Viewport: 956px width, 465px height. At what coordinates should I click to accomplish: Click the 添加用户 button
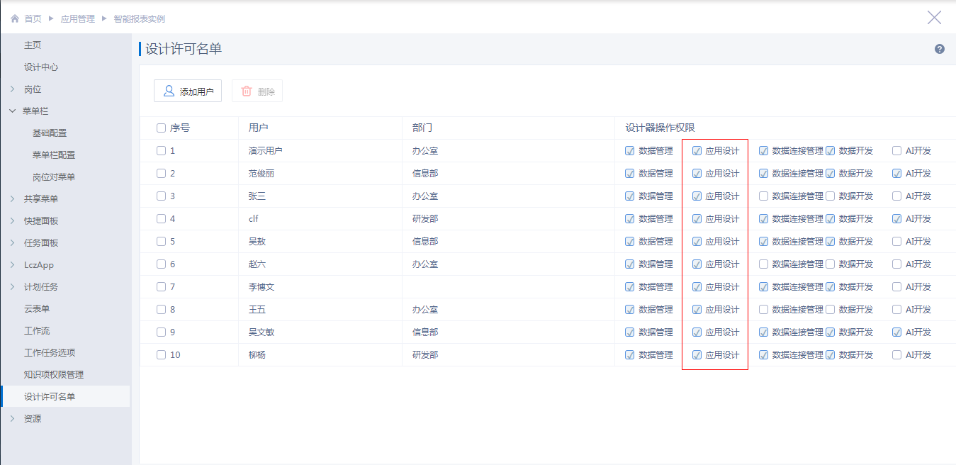(x=188, y=91)
